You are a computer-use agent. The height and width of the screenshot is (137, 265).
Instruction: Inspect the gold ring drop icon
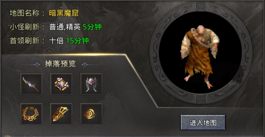coord(91,114)
